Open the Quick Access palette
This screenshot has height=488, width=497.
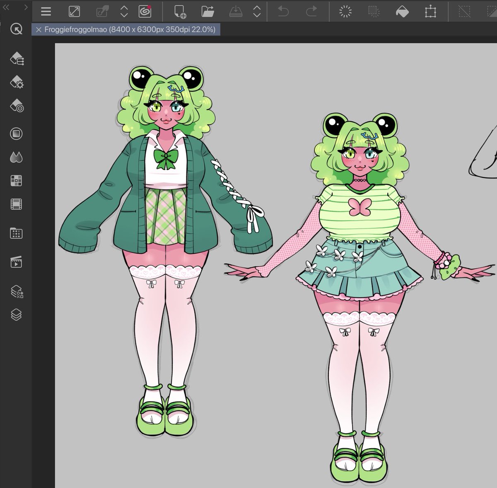pos(16,29)
